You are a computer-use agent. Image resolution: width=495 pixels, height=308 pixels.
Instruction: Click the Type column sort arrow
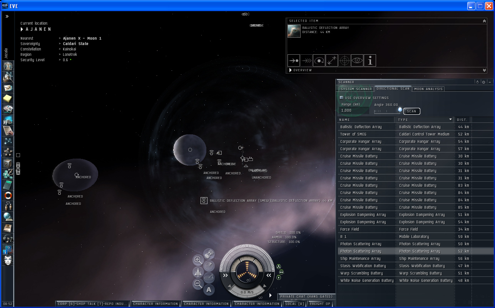(x=450, y=120)
